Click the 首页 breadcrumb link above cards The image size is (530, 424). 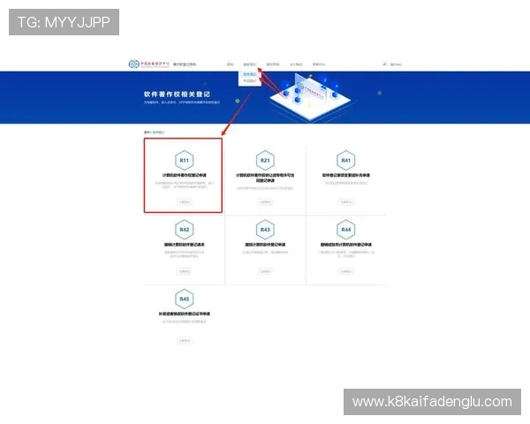coord(148,132)
